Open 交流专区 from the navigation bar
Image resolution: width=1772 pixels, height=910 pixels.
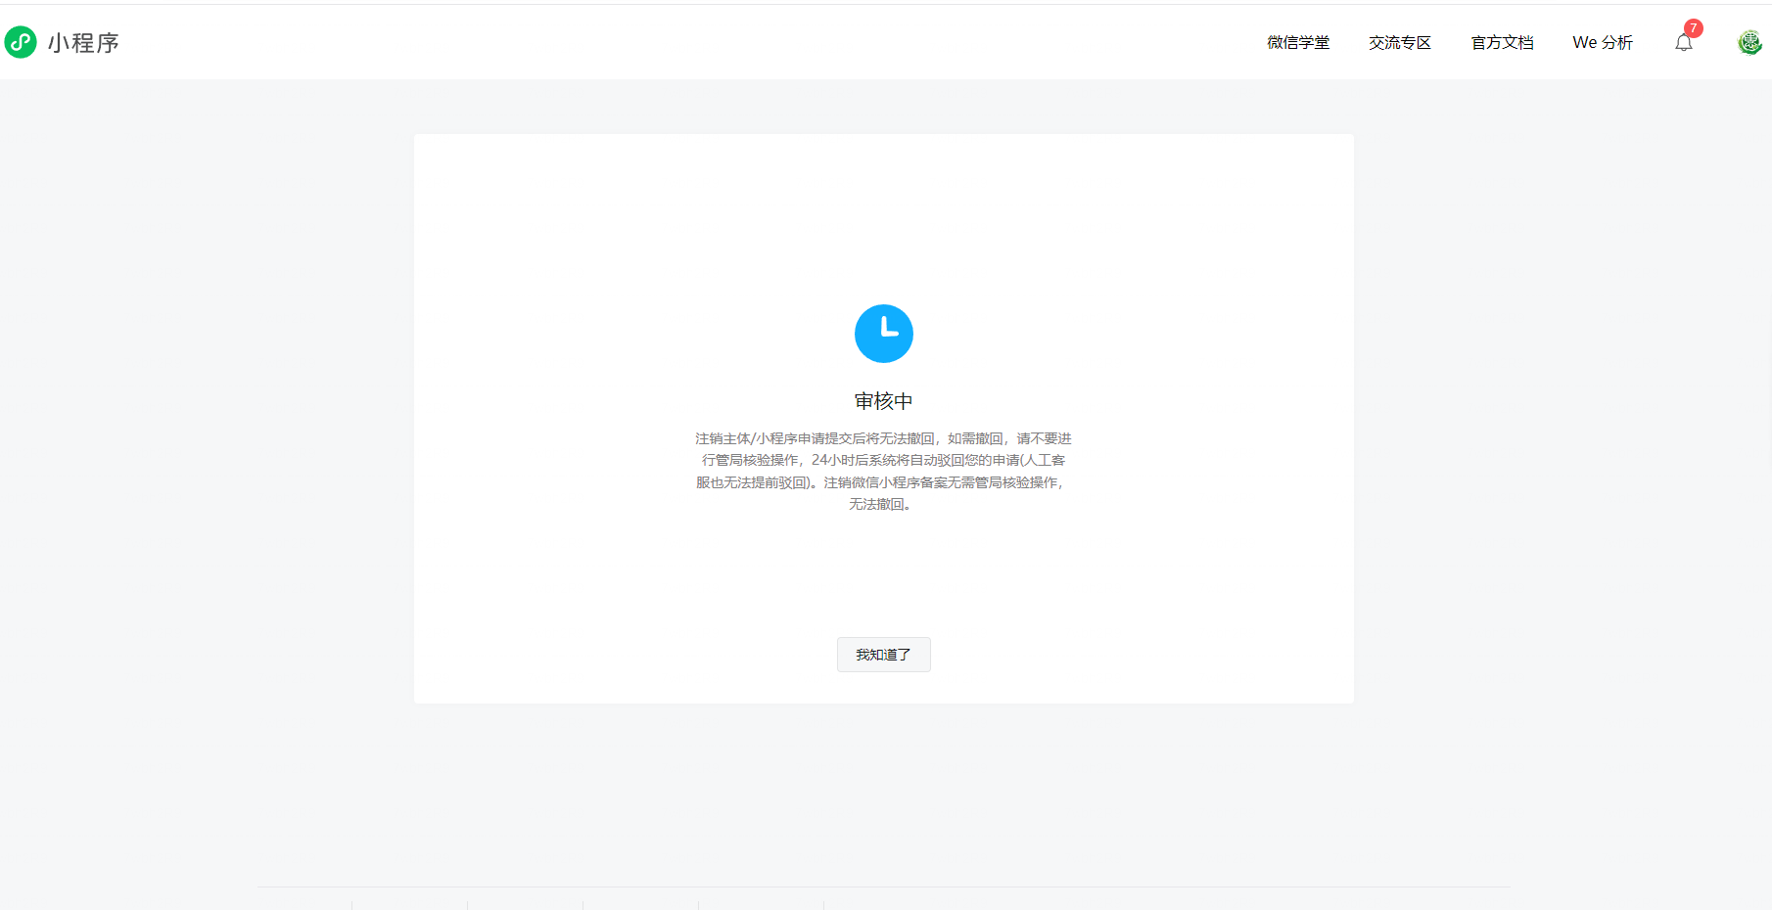[x=1399, y=43]
